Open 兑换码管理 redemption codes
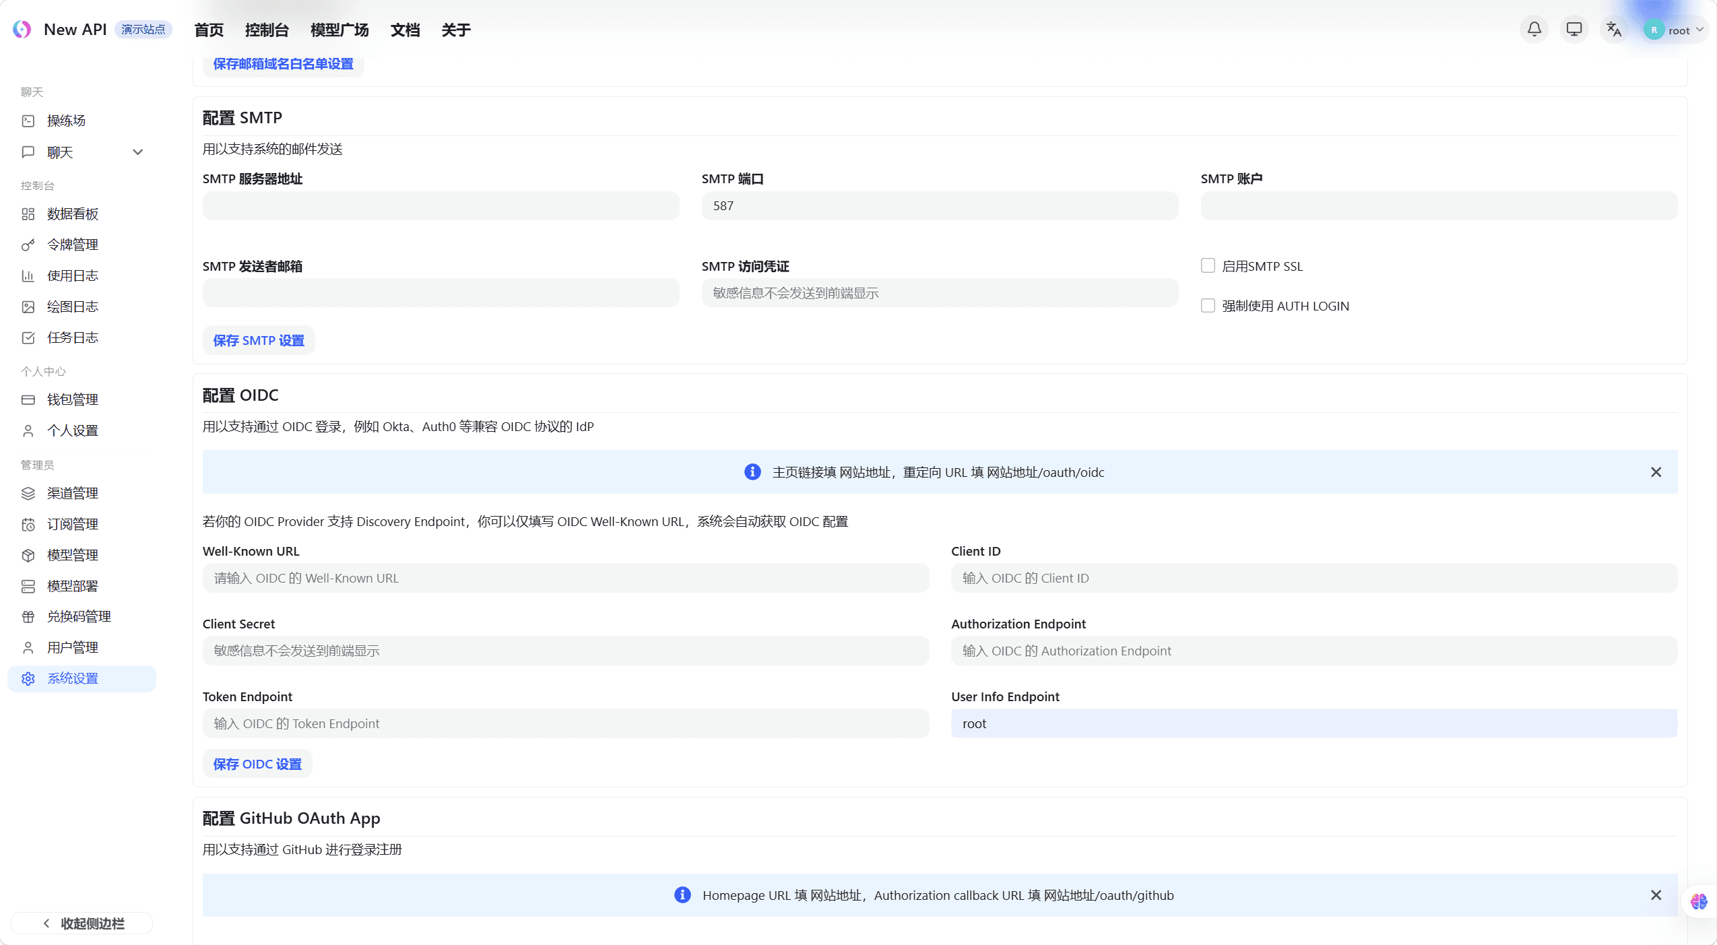 (x=78, y=616)
